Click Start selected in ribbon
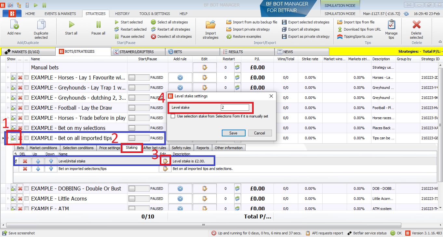443x237 pixels. 128,22
